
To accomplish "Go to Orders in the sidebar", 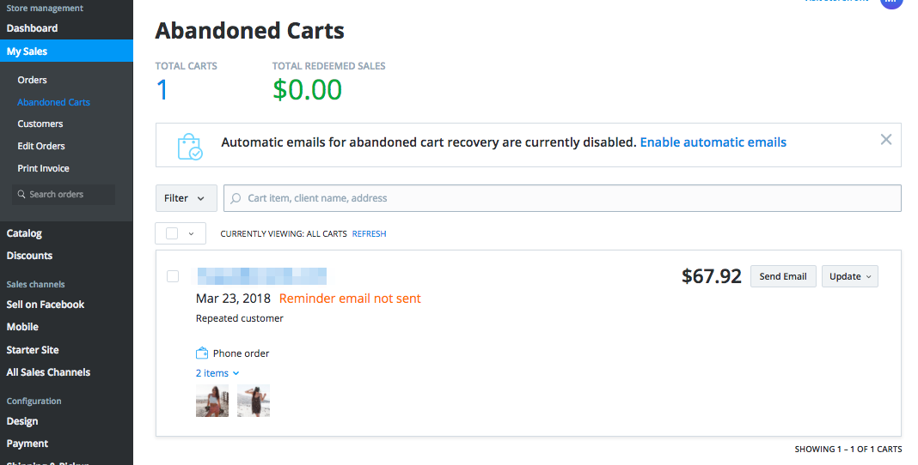I will click(x=32, y=80).
